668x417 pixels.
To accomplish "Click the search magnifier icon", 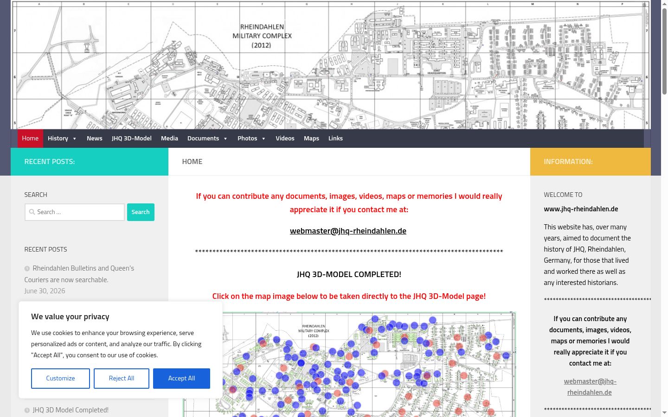I will click(x=32, y=212).
